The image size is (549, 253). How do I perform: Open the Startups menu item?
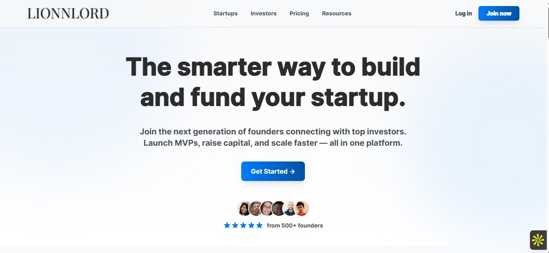225,13
